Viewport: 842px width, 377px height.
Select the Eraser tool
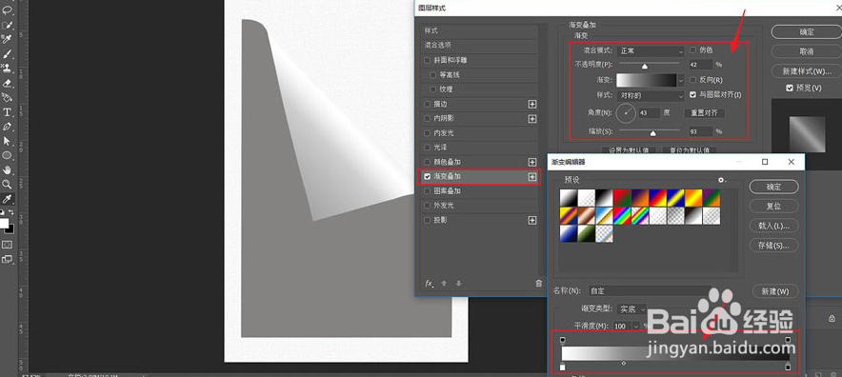point(7,83)
